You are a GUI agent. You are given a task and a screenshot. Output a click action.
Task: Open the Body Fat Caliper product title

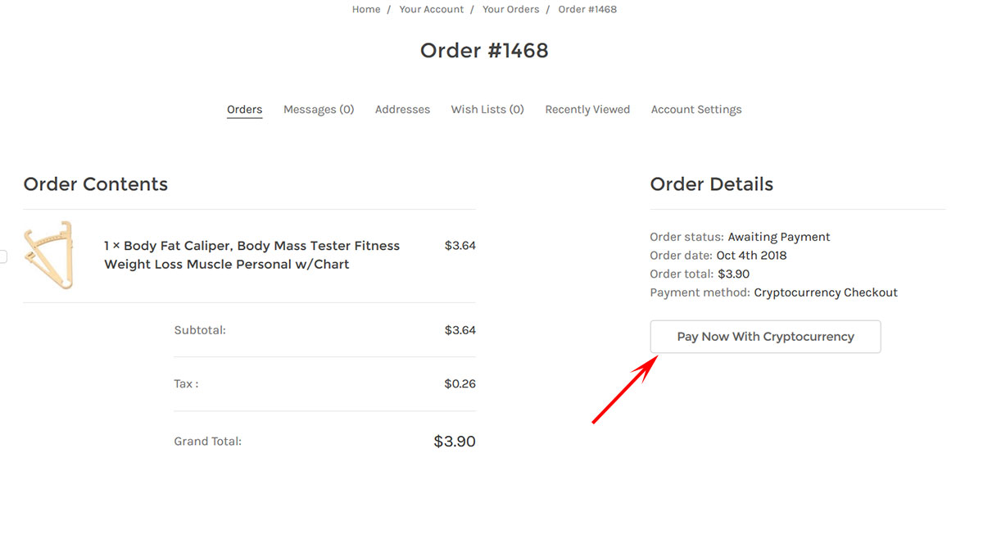click(x=252, y=255)
